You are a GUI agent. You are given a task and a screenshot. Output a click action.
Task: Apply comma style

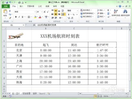77,15
